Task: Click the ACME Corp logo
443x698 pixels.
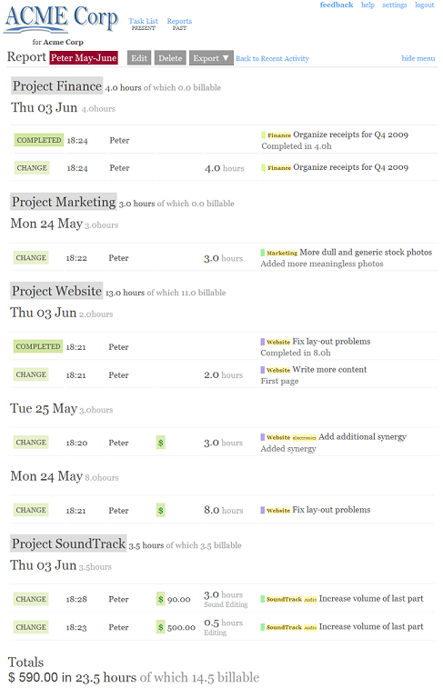Action: pyautogui.click(x=61, y=20)
